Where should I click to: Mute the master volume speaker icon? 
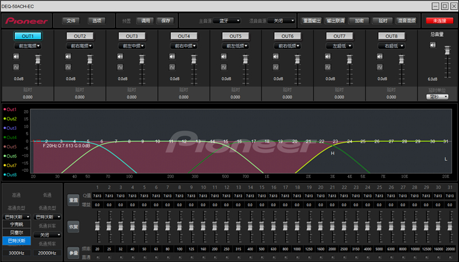click(x=433, y=45)
